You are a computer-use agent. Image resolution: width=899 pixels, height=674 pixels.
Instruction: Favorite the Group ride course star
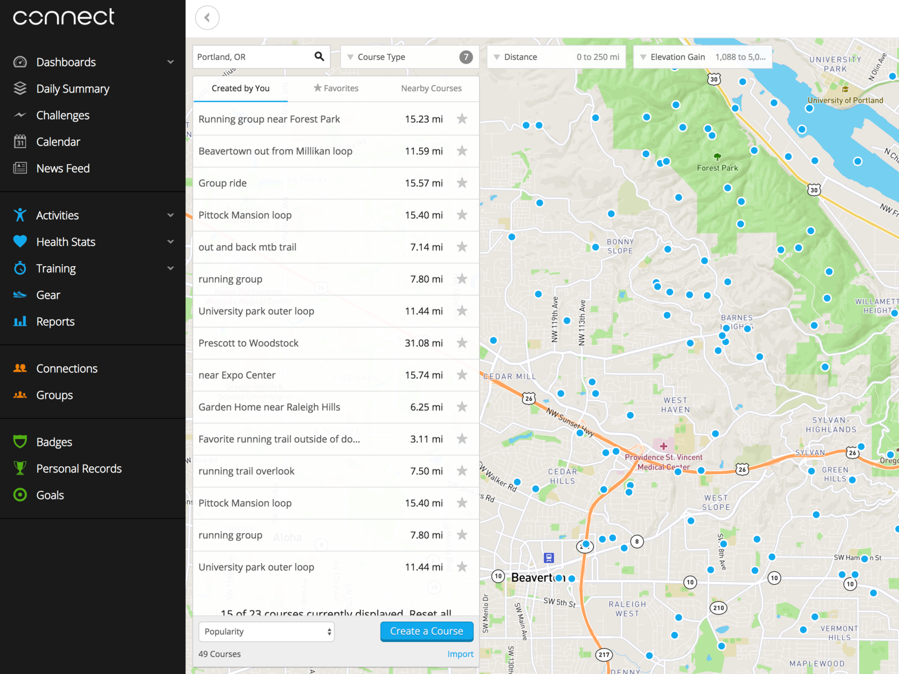click(x=462, y=183)
